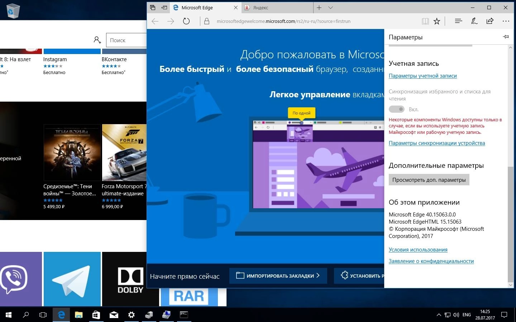Open reading view book icon
Image resolution: width=516 pixels, height=322 pixels.
[x=425, y=21]
